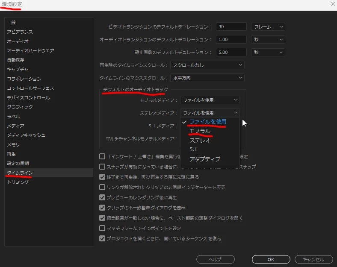Choose ファイルを使用 in the open list
The image size is (337, 267).
(207, 122)
